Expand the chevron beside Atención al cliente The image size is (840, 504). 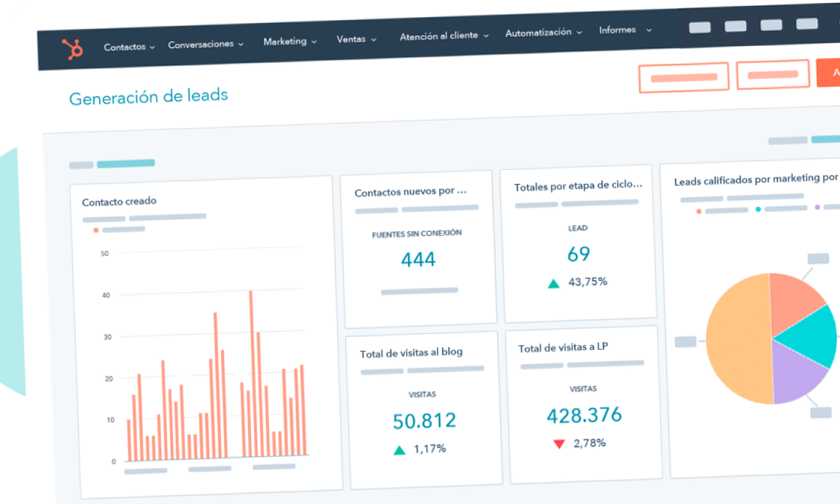tap(486, 36)
